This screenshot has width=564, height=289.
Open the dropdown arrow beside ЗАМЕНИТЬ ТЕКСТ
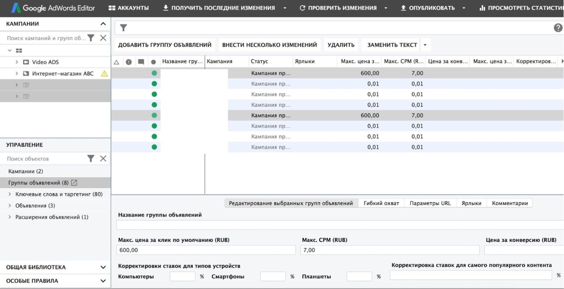[424, 44]
